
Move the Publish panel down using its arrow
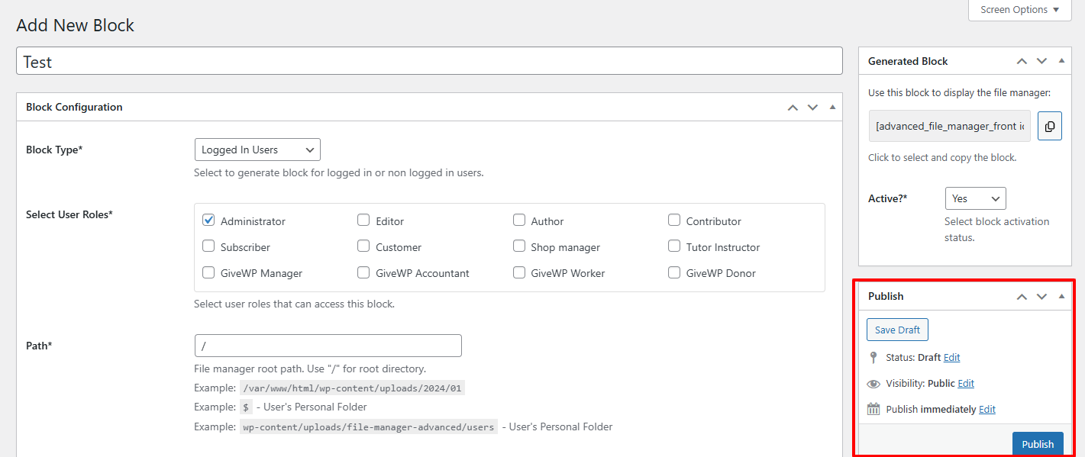click(x=1041, y=296)
